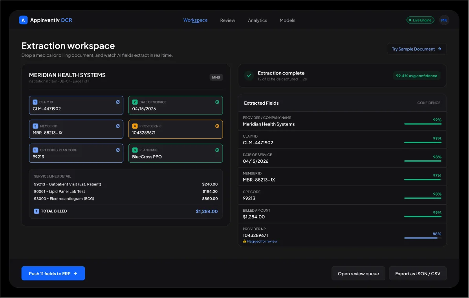Image resolution: width=469 pixels, height=298 pixels.
Task: Click field number 7 badge on Total Billed
Action: tap(37, 211)
